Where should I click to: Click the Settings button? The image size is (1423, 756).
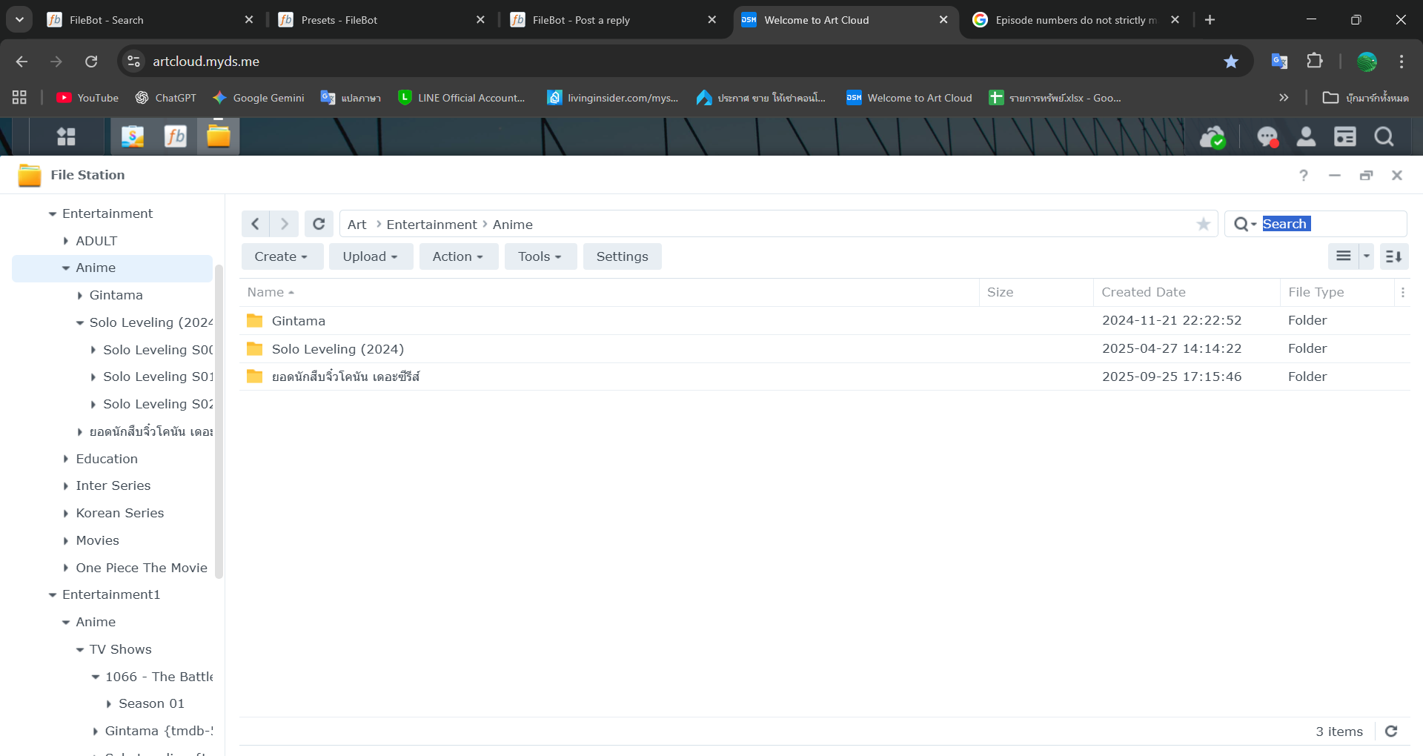click(x=622, y=256)
